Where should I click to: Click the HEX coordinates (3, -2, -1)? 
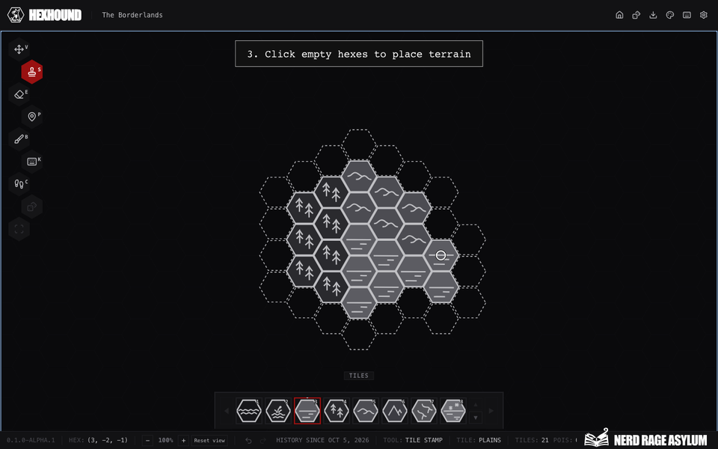point(98,440)
